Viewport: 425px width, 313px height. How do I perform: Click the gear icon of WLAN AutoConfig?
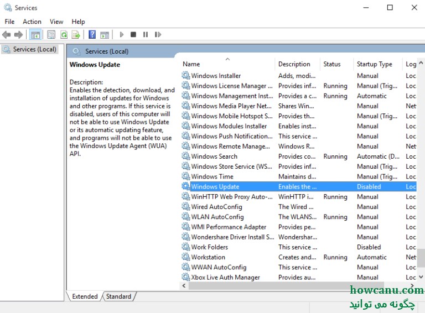pos(186,216)
